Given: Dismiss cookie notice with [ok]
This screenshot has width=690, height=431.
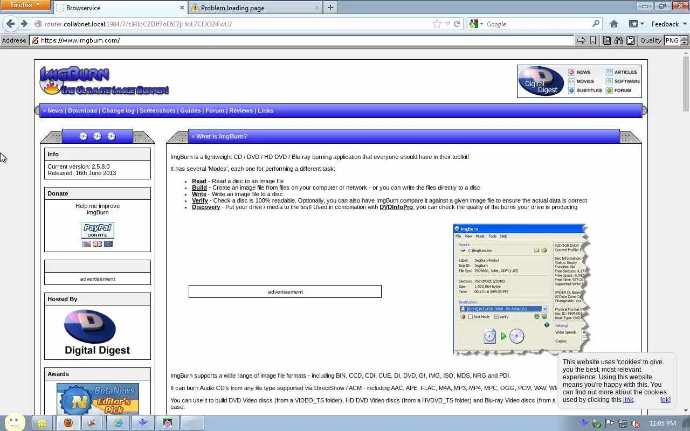Looking at the screenshot, I should pos(665,400).
